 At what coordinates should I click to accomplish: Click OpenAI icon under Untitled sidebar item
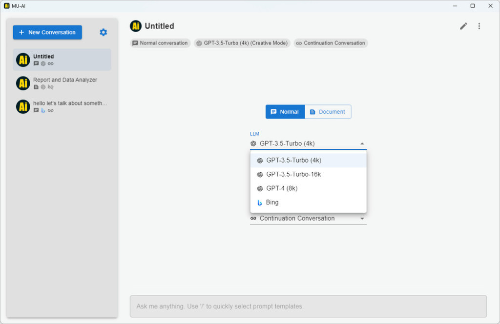click(x=43, y=64)
